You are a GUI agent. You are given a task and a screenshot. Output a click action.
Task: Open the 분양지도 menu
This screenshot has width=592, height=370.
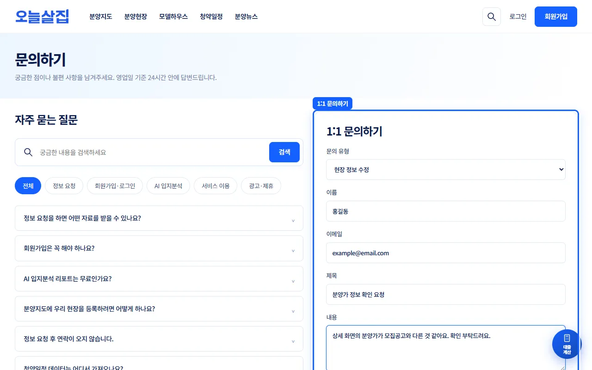[101, 17]
